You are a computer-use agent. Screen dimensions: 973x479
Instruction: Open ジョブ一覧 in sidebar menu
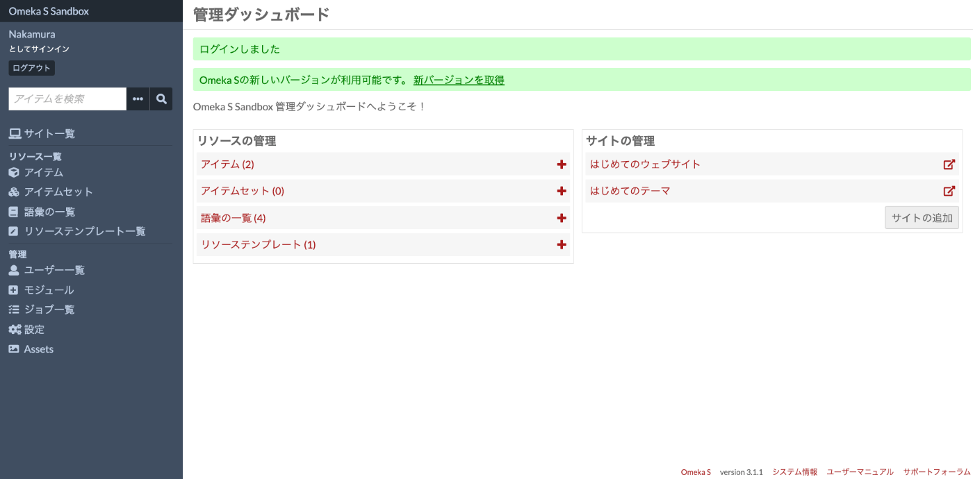(49, 310)
